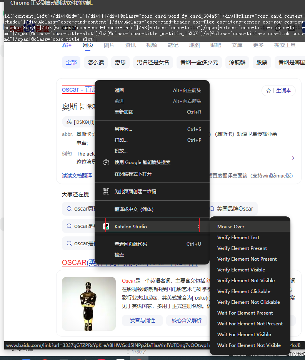Choose 翻译成中文（简体） entry
Image resolution: width=305 pixels, height=360 pixels.
pos(152,209)
